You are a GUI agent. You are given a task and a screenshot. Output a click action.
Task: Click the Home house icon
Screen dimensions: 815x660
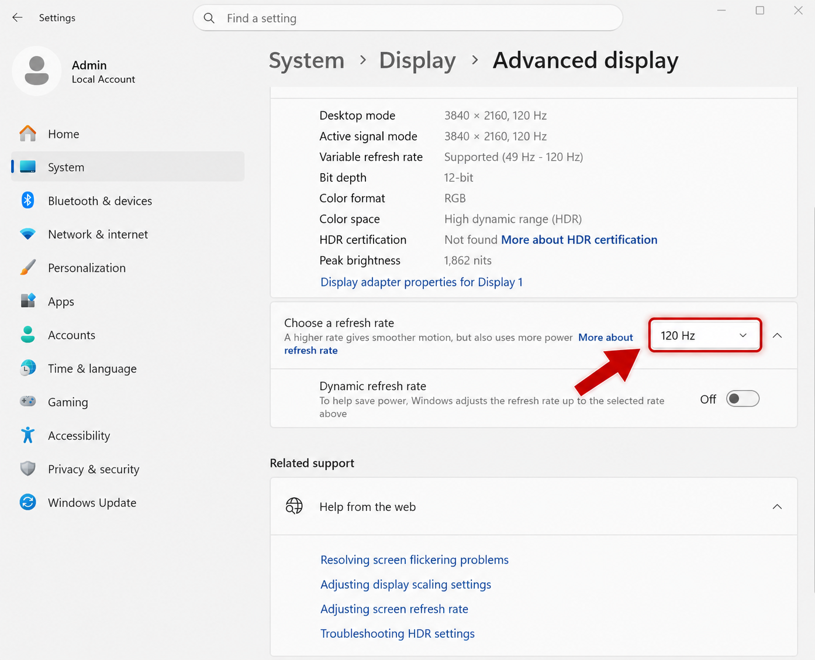click(27, 133)
